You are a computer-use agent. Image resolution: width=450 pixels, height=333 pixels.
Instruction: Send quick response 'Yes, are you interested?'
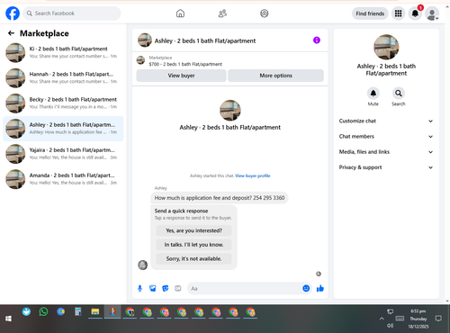[x=193, y=230]
